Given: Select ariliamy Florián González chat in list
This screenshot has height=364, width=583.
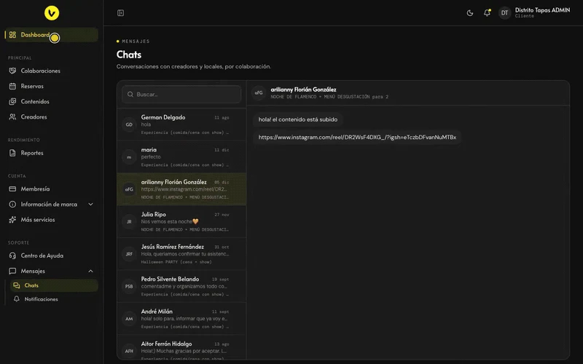Looking at the screenshot, I should pyautogui.click(x=181, y=189).
